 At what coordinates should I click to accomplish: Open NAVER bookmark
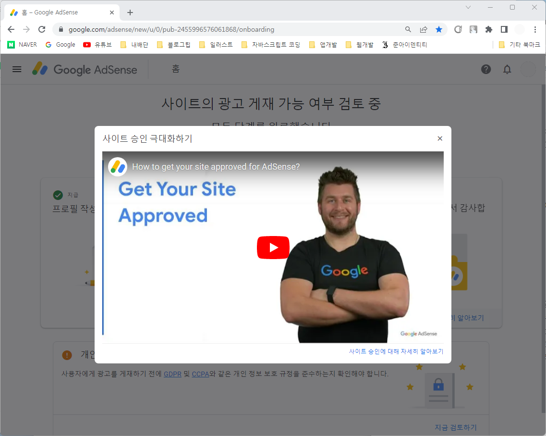pyautogui.click(x=22, y=45)
